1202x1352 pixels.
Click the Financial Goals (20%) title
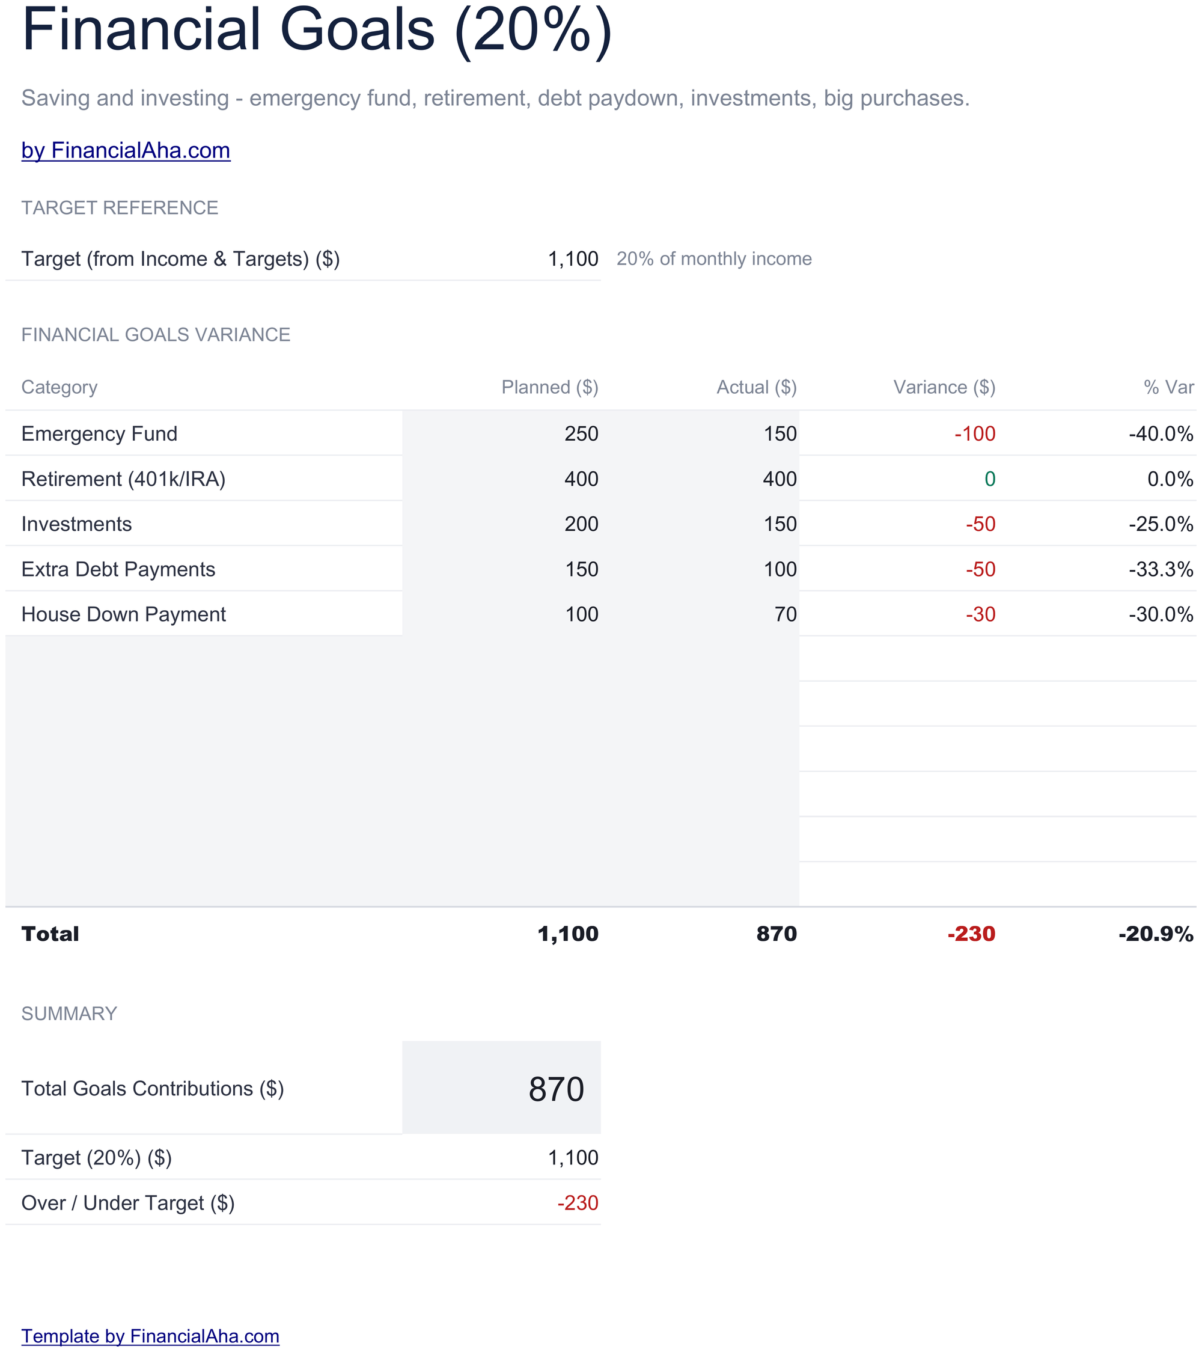[x=317, y=30]
